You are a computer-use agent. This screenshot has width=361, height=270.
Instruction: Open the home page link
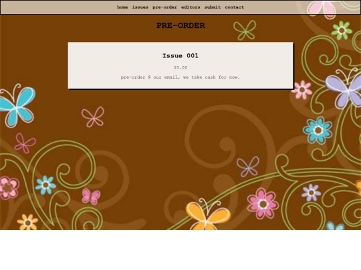[x=122, y=7]
